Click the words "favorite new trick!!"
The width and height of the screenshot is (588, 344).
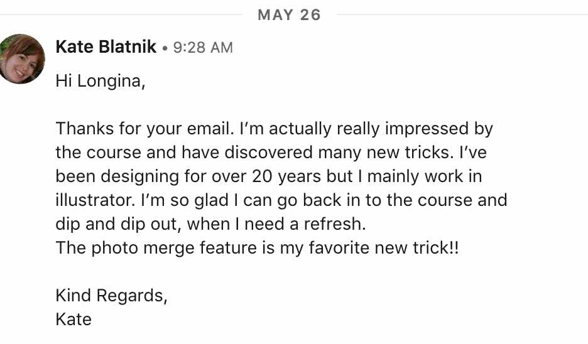click(x=384, y=248)
